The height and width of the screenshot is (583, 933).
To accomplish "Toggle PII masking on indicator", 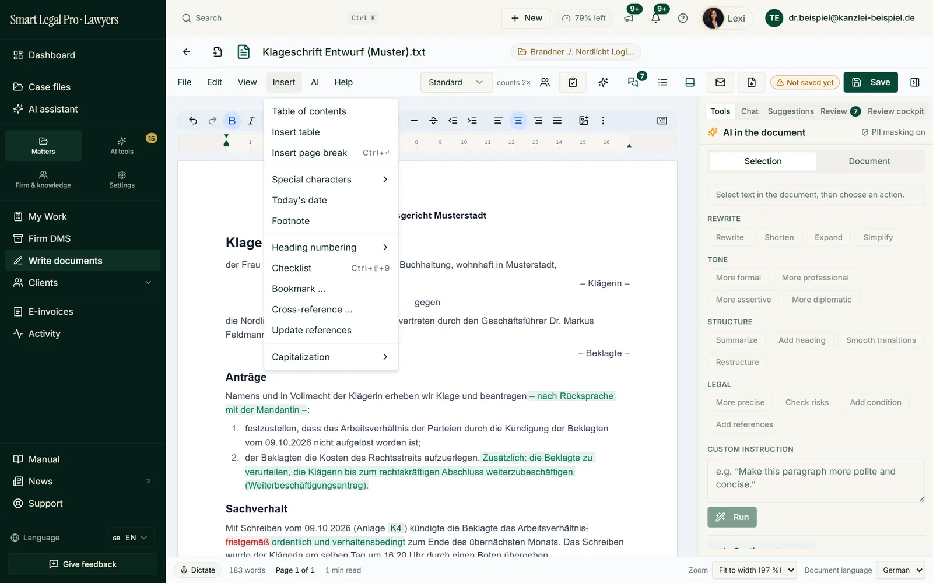I will click(x=893, y=132).
